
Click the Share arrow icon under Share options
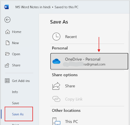(56, 86)
